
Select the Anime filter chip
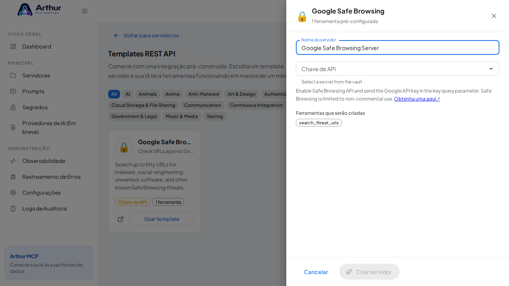click(x=173, y=94)
